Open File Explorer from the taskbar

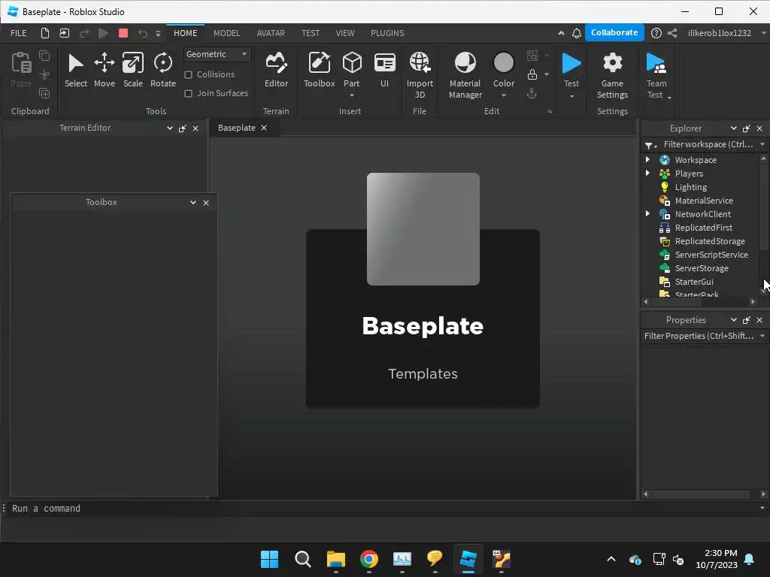pos(336,559)
